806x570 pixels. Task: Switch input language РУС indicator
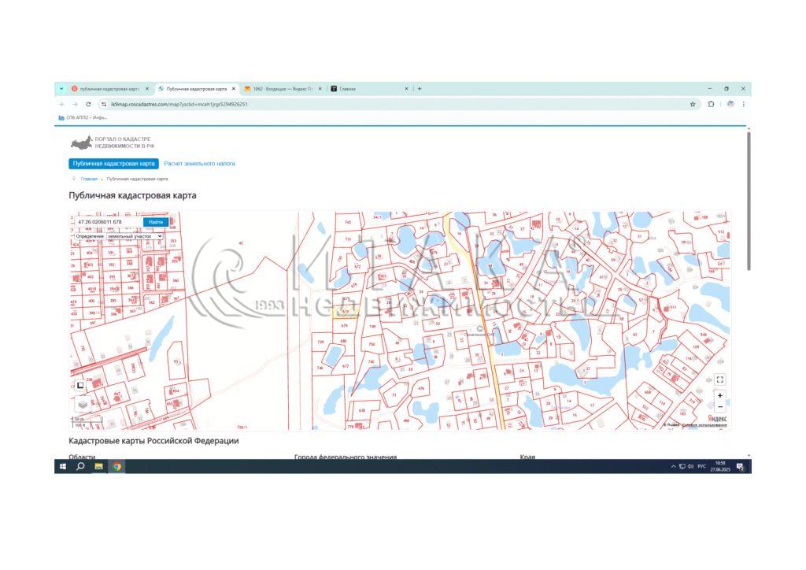(x=701, y=467)
